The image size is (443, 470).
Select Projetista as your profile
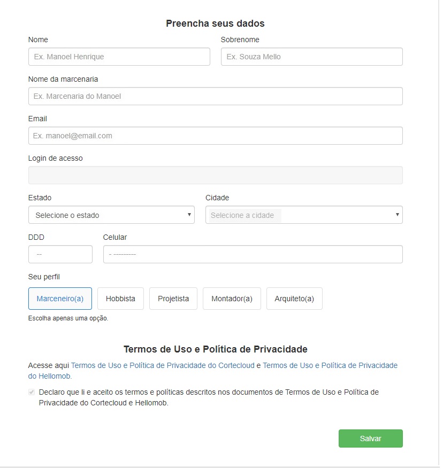pyautogui.click(x=173, y=299)
